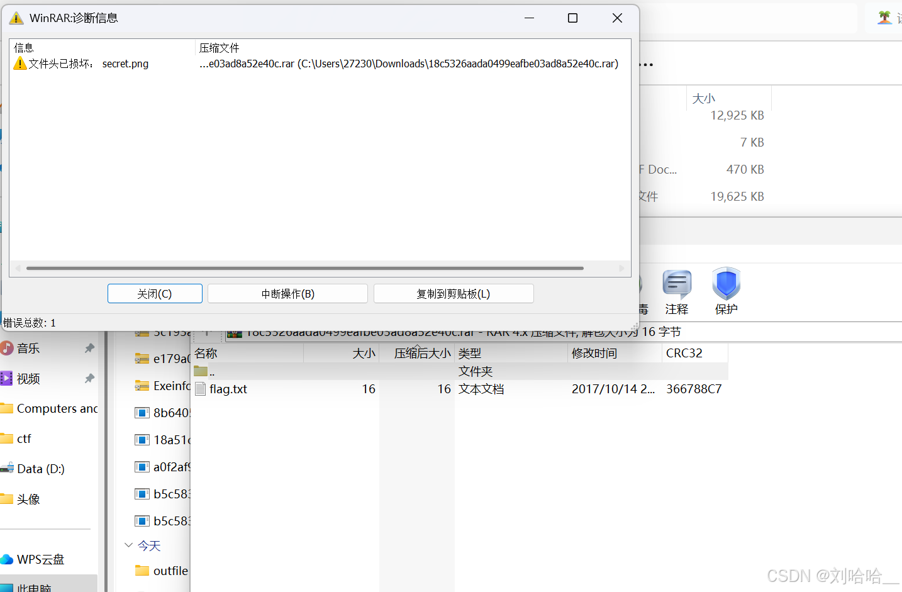Click the up-arrow navigation button in WinRAR
The image size is (902, 592).
(208, 332)
